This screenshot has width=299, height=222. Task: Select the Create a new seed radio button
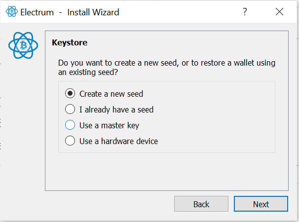tap(70, 93)
